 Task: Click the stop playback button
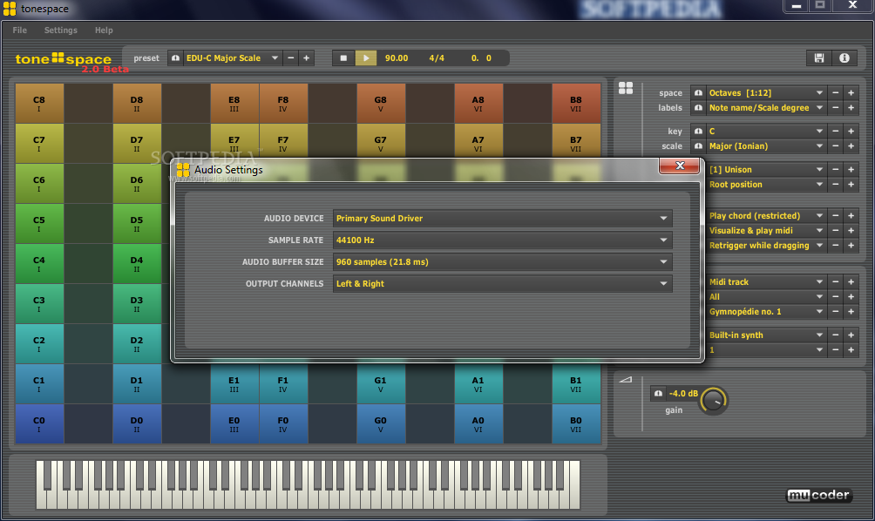click(343, 58)
